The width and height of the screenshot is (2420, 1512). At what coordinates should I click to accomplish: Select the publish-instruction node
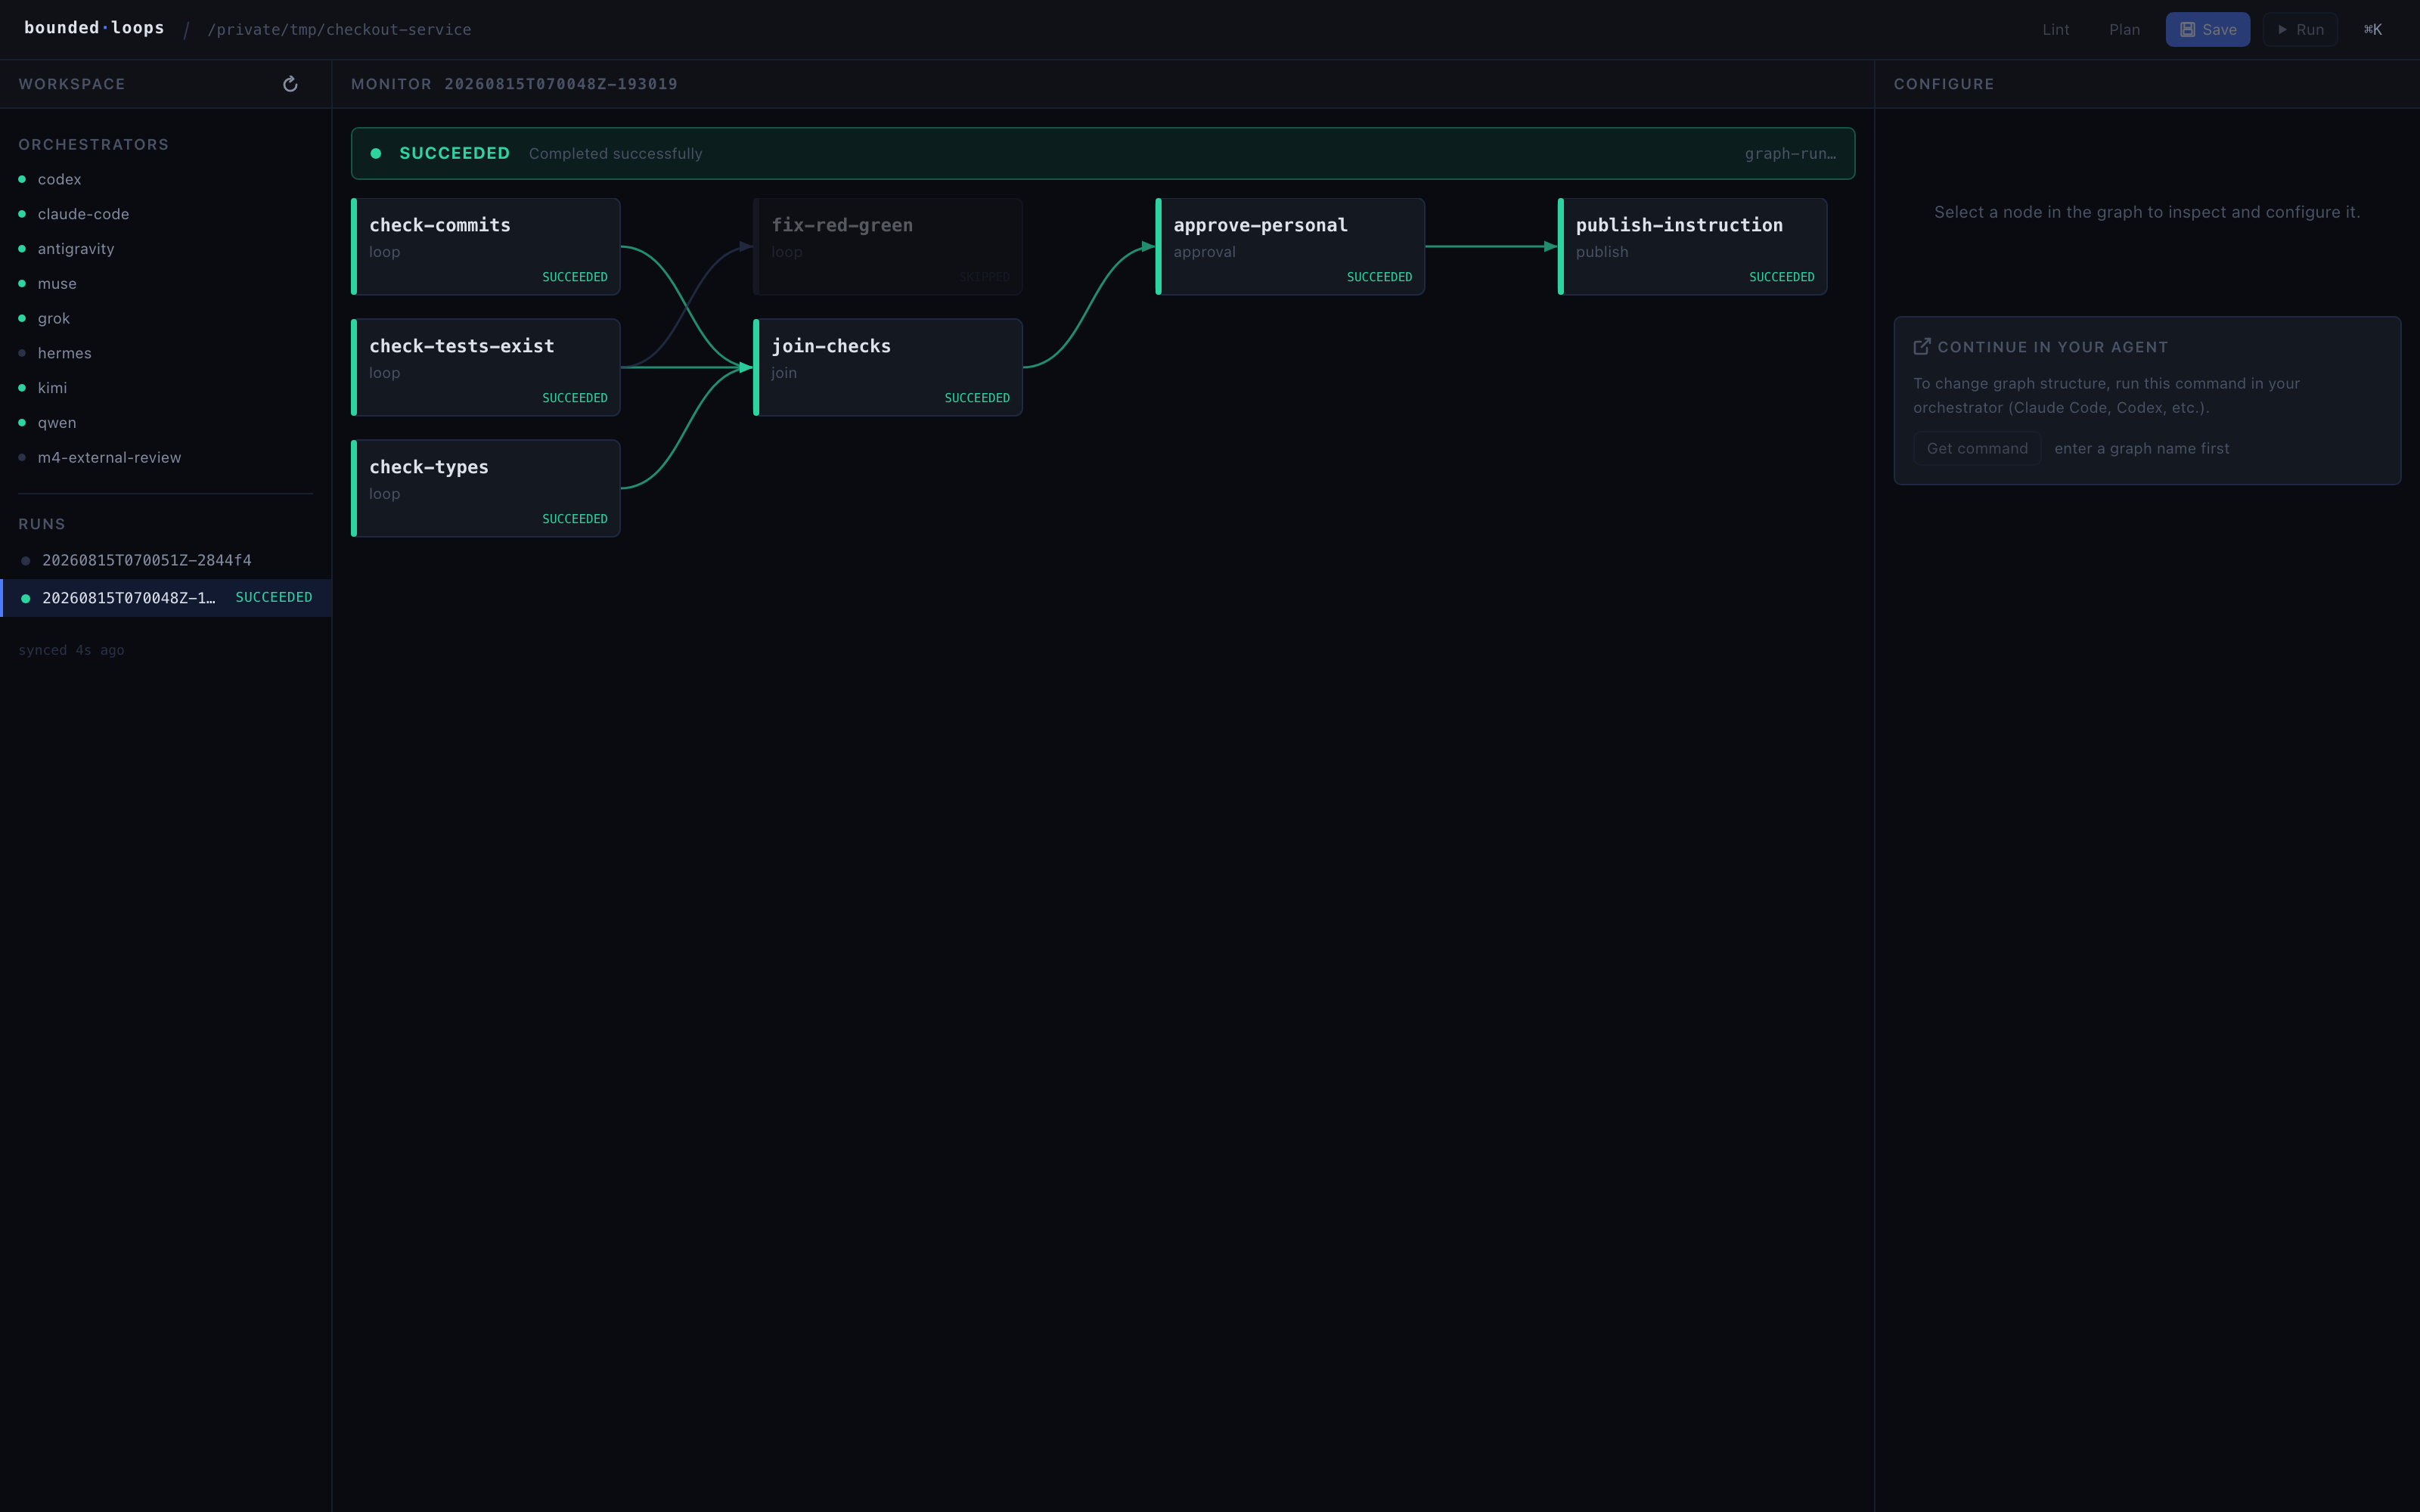coord(1692,247)
